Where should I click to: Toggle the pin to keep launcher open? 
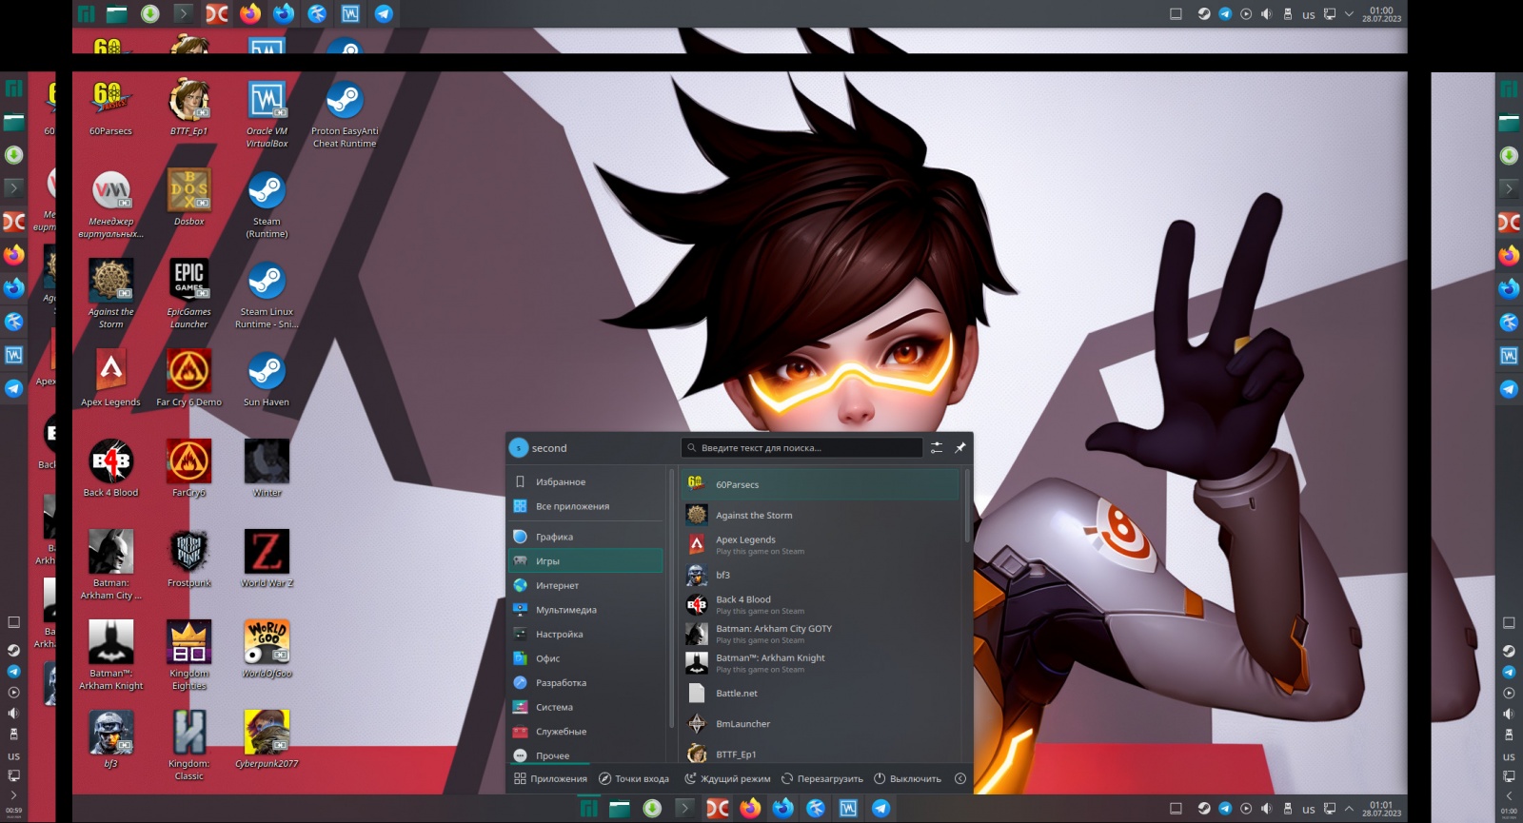click(x=960, y=447)
